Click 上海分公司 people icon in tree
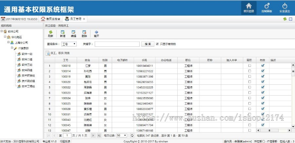Screen dimensions: 295x143 (12, 43)
